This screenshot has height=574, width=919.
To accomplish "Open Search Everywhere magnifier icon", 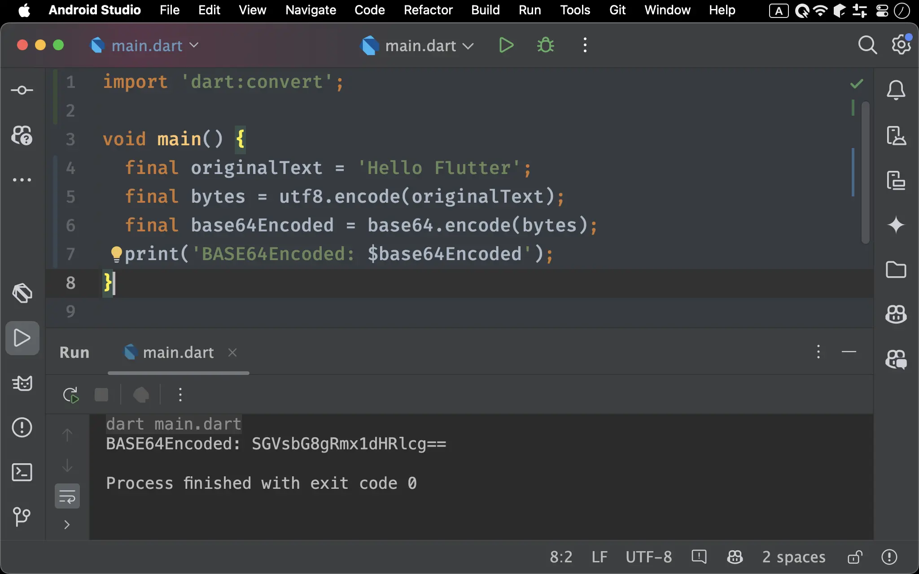I will click(x=867, y=45).
